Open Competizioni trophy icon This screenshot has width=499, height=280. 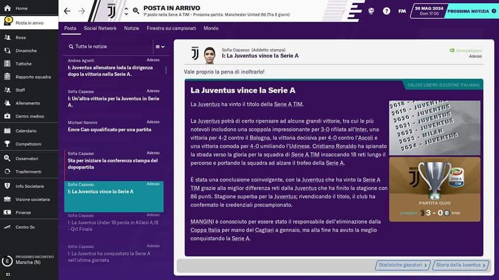pyautogui.click(x=7, y=144)
